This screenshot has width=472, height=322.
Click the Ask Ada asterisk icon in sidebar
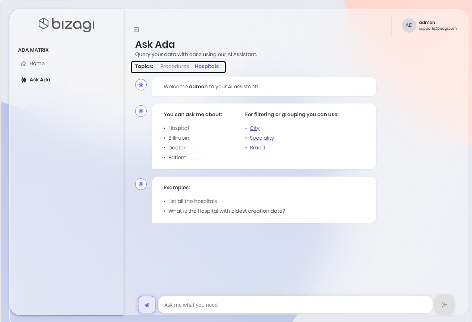pos(24,80)
